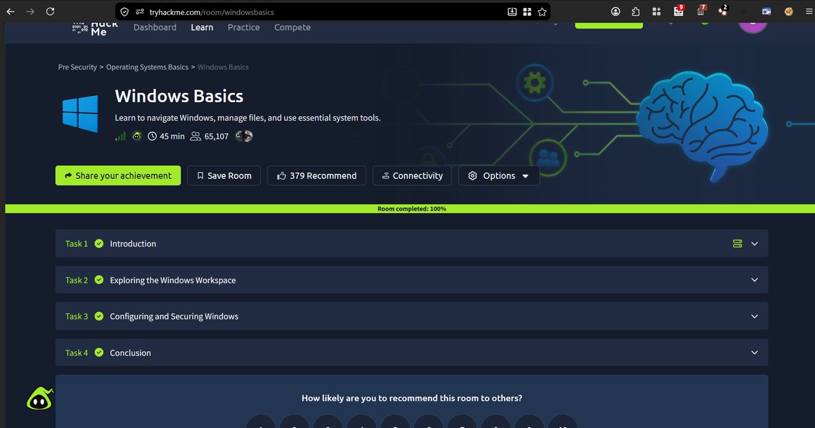Open the extension icon with badge 9
815x428 pixels.
pyautogui.click(x=678, y=10)
